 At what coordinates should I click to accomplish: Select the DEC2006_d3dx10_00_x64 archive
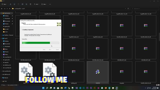74,49
